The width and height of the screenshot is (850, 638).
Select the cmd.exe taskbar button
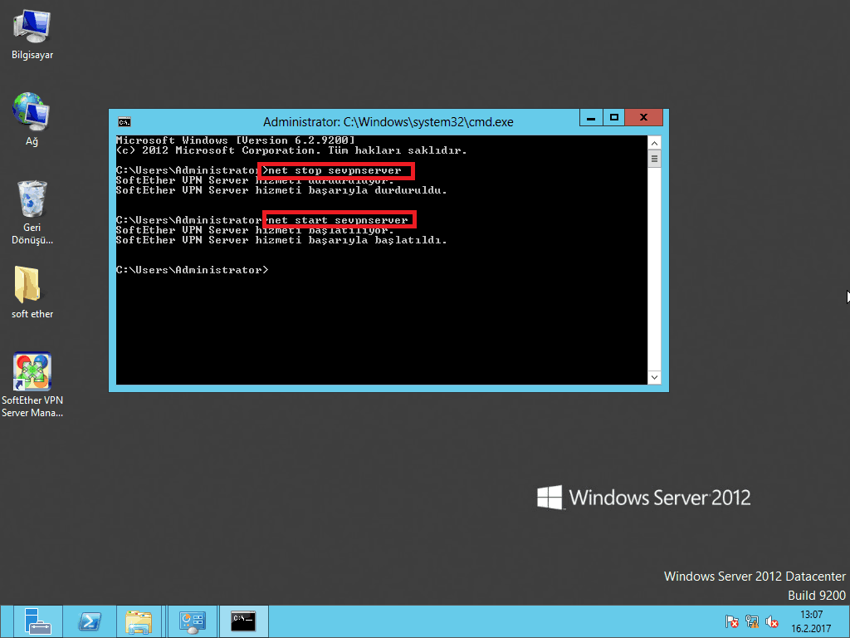(x=242, y=621)
